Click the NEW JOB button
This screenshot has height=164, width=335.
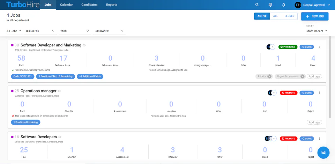click(315, 16)
